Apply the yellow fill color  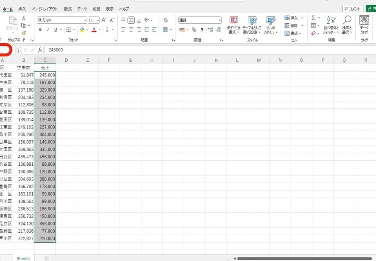[x=82, y=29]
